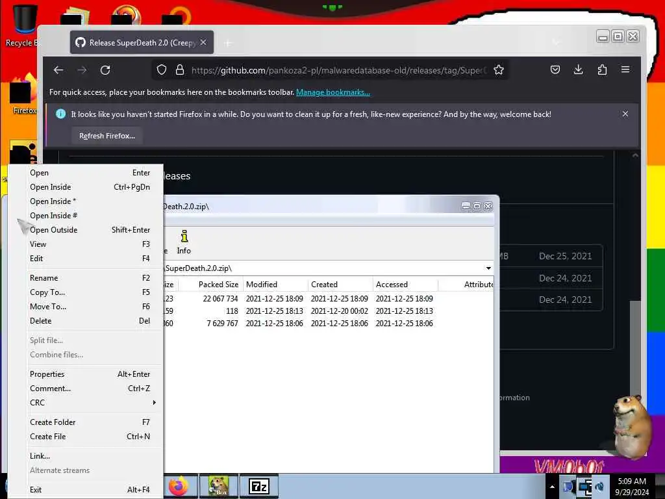The height and width of the screenshot is (499, 665).
Task: Select row with packed size 7 629 767
Action: [328, 324]
